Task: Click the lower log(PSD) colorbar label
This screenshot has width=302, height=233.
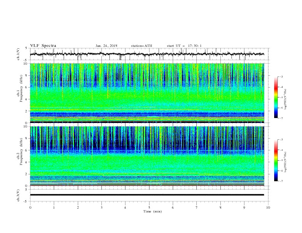Action: 285,162
